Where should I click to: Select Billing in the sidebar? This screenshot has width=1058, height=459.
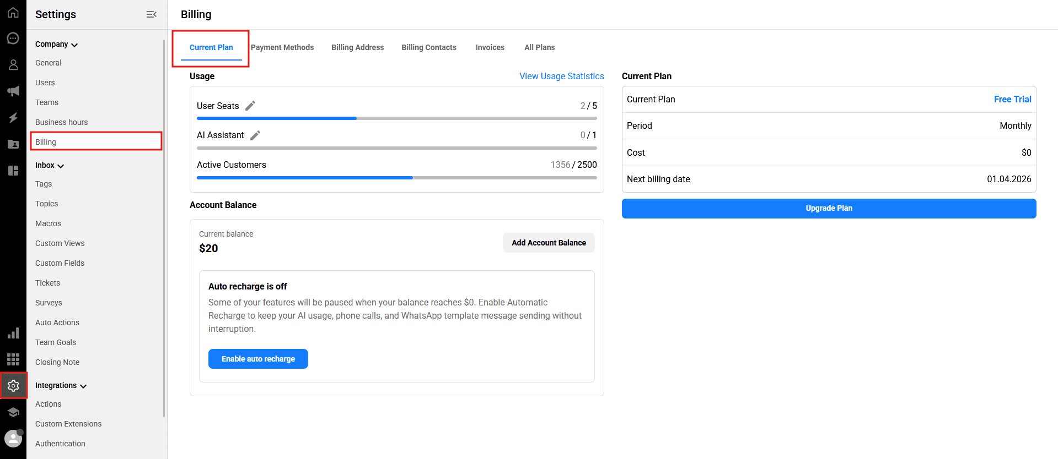tap(96, 141)
